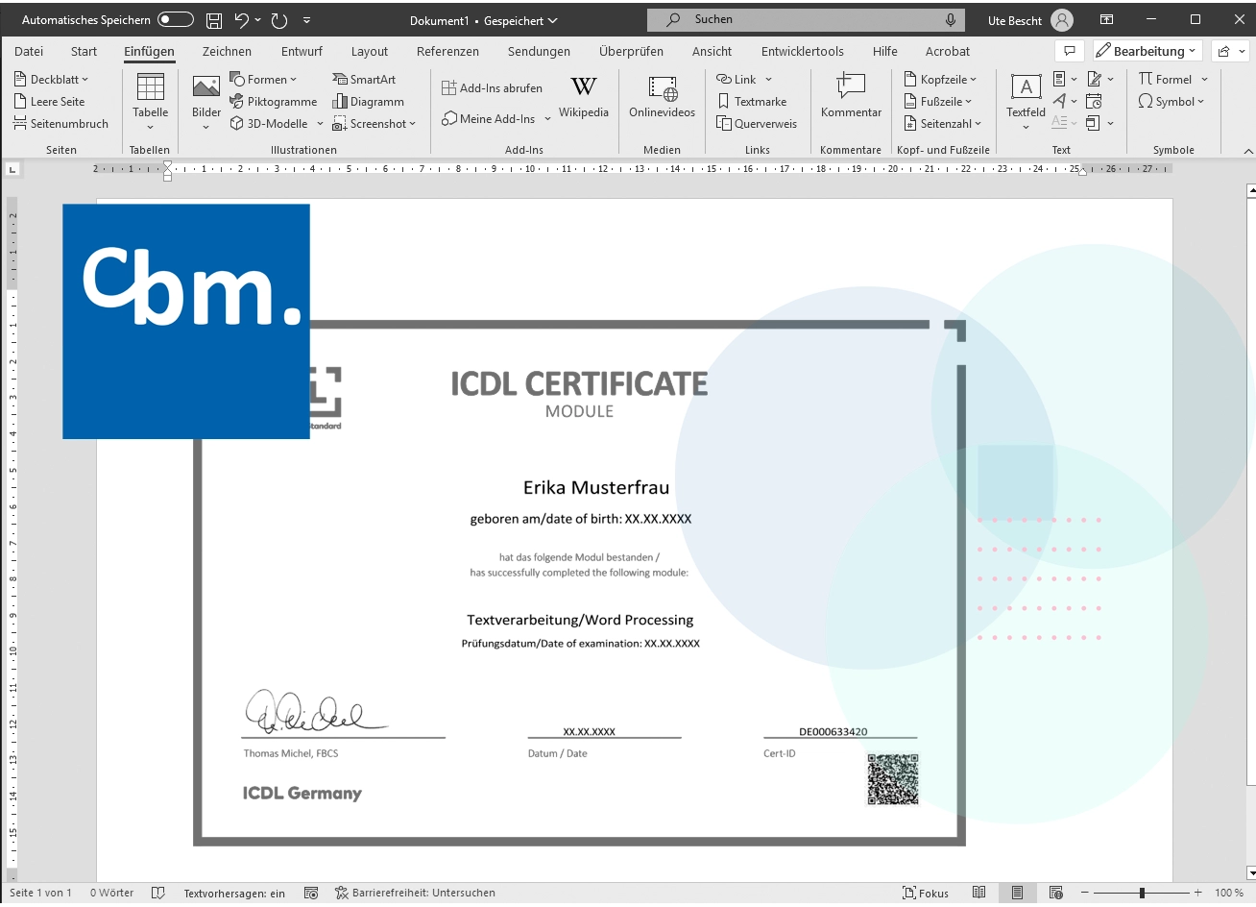Insert date and time via the calendar icon
The width and height of the screenshot is (1256, 907).
coord(1094,101)
